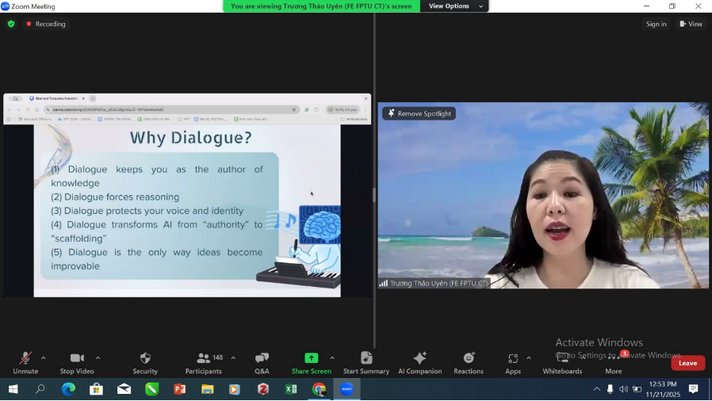The height and width of the screenshot is (401, 712).
Task: Toggle the View layout button
Action: 691,24
